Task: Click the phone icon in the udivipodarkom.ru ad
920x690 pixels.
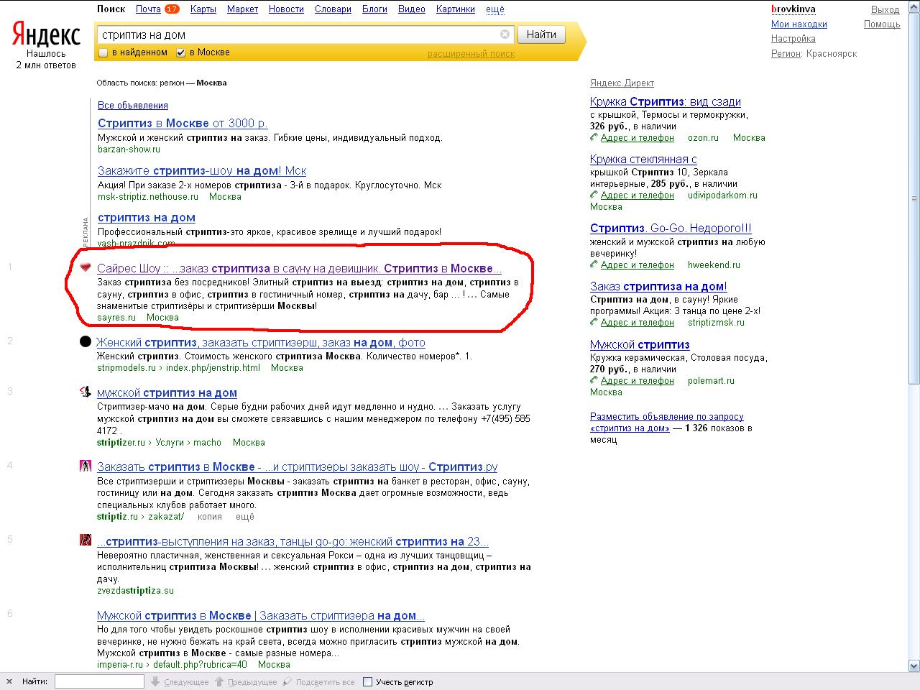Action: 594,195
